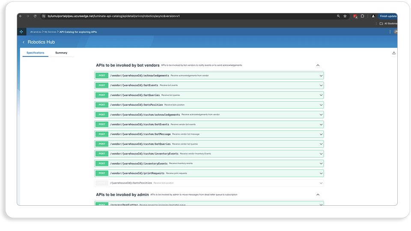
Task: Expand the printRequests row chevron
Action: 321,173
